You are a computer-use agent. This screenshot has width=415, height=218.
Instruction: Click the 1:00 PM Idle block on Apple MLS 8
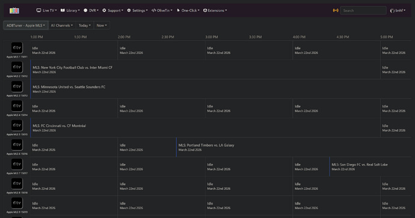[74, 186]
